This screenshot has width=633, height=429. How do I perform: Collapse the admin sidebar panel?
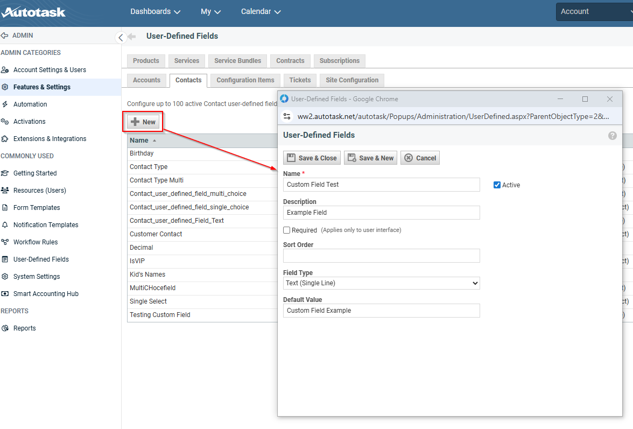121,37
